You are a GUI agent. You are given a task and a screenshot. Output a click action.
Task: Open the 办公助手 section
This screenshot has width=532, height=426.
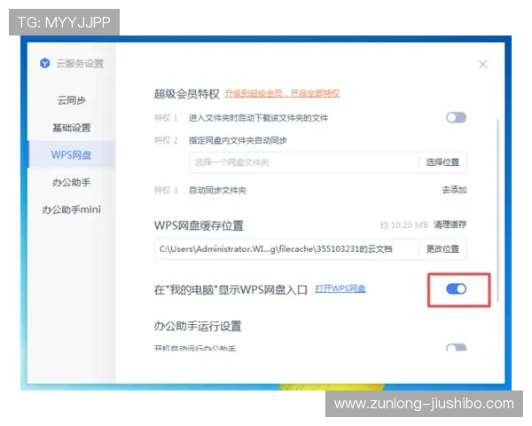click(x=72, y=183)
